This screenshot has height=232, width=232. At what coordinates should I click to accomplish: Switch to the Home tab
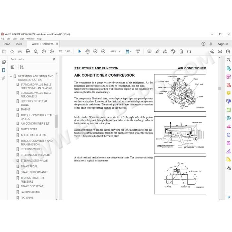point(6,44)
